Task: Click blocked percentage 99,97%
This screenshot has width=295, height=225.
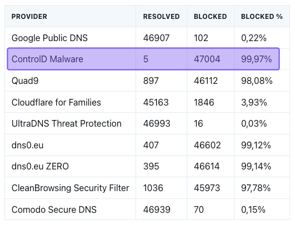Action: (257, 59)
